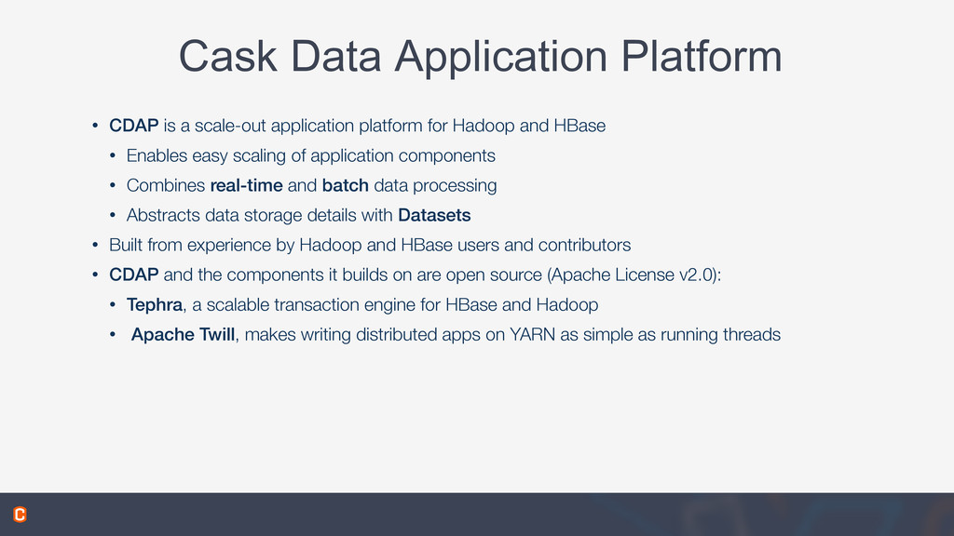Click the bold word 'Tephra'
Image resolution: width=954 pixels, height=536 pixels.
(x=154, y=304)
